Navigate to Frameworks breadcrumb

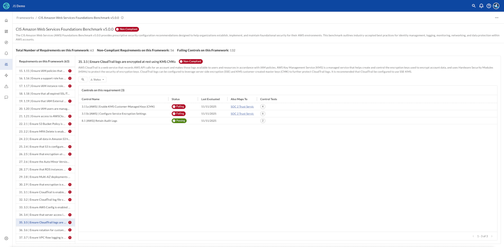point(25,18)
